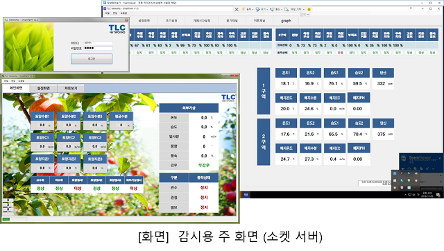Image resolution: width=444 pixels, height=251 pixels.
Task: Close the TeamViewer remote session with X icon
Action: pyautogui.click(x=237, y=9)
